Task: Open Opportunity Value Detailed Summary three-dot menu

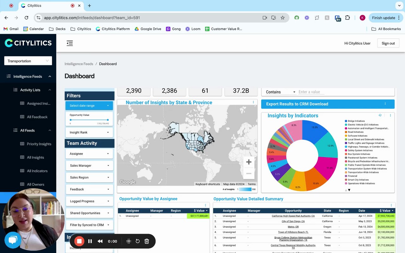Action: coord(391,205)
